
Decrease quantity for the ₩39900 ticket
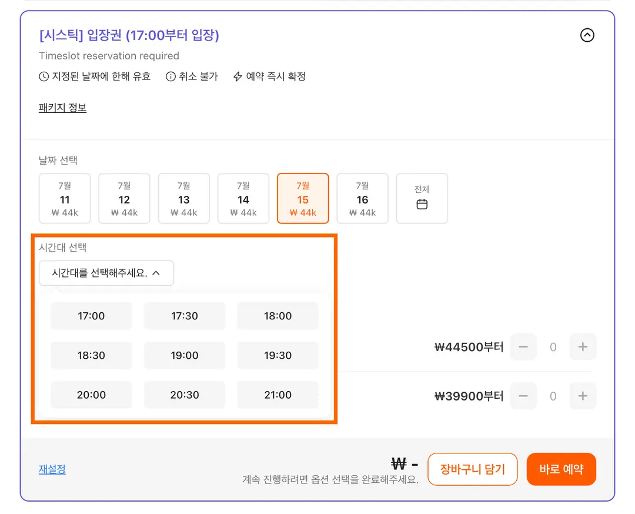coord(523,396)
